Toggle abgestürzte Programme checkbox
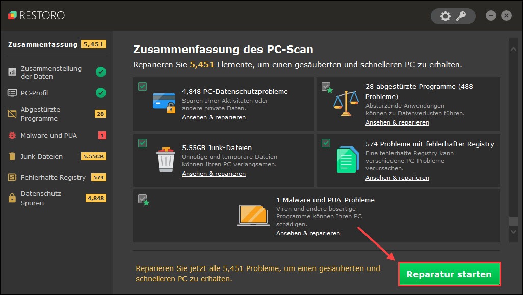The image size is (523, 295). 326,87
